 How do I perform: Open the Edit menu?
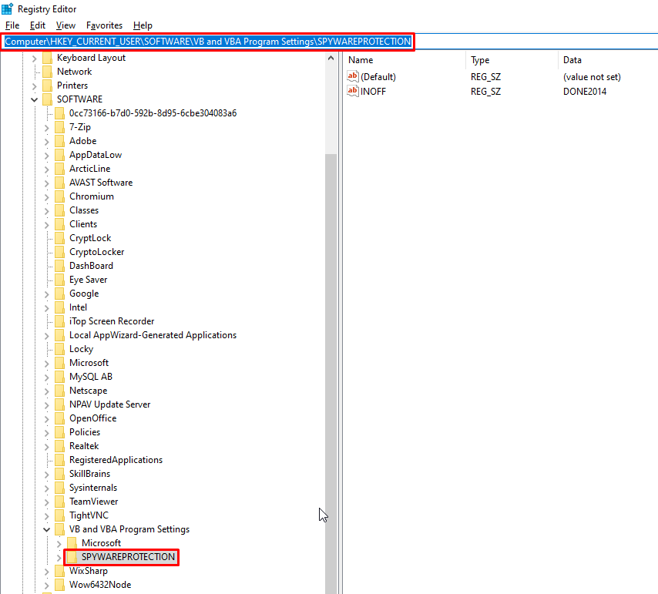tap(38, 25)
